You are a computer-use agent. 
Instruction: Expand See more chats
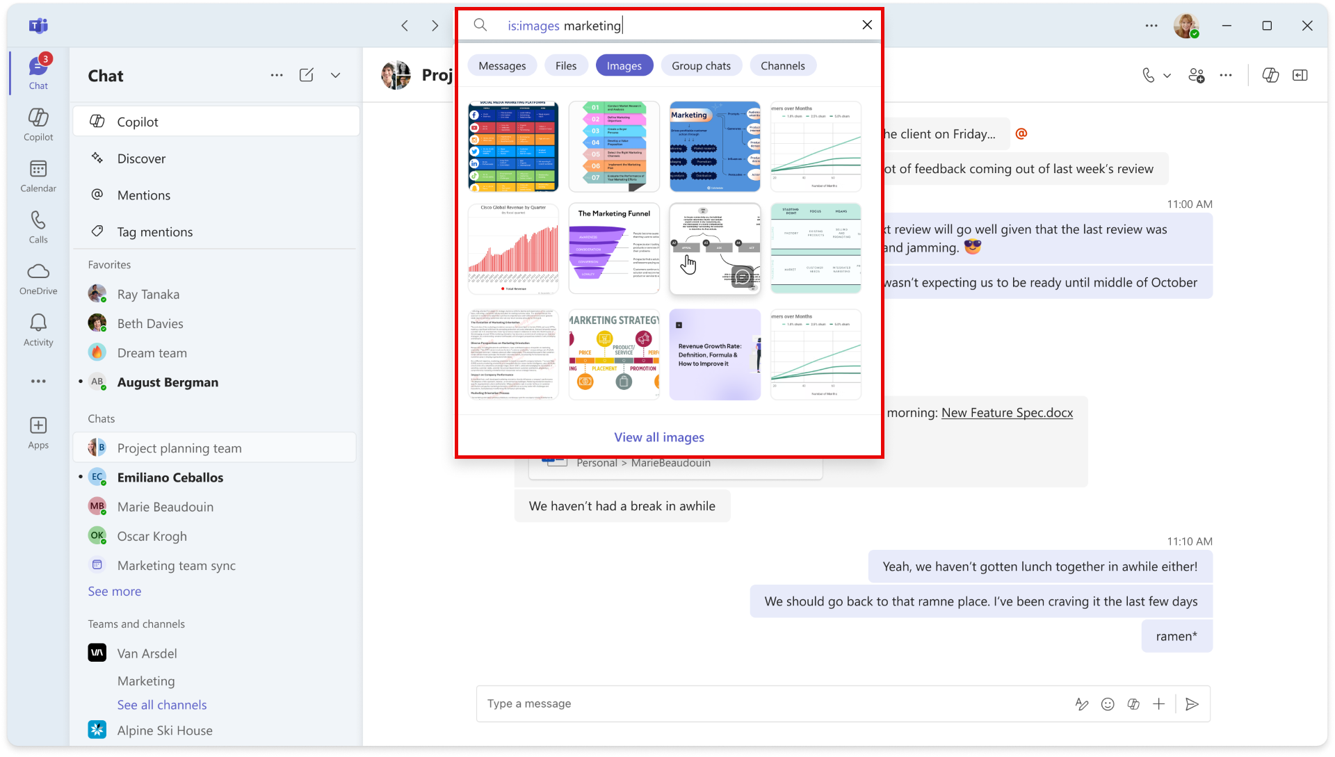pos(115,592)
